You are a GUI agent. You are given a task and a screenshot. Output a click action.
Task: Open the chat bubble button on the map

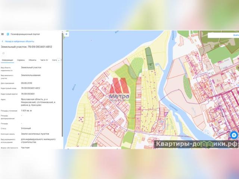pyautogui.click(x=234, y=135)
